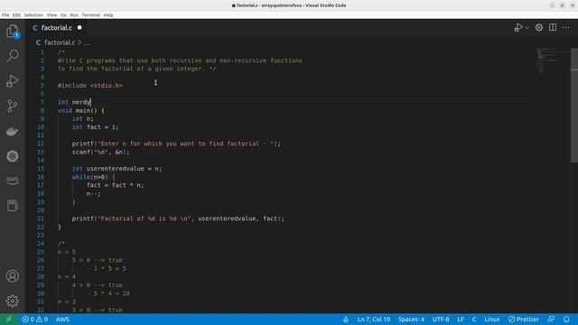Select language mode C in status bar
Screen dimensions: 578x325
click(x=474, y=320)
